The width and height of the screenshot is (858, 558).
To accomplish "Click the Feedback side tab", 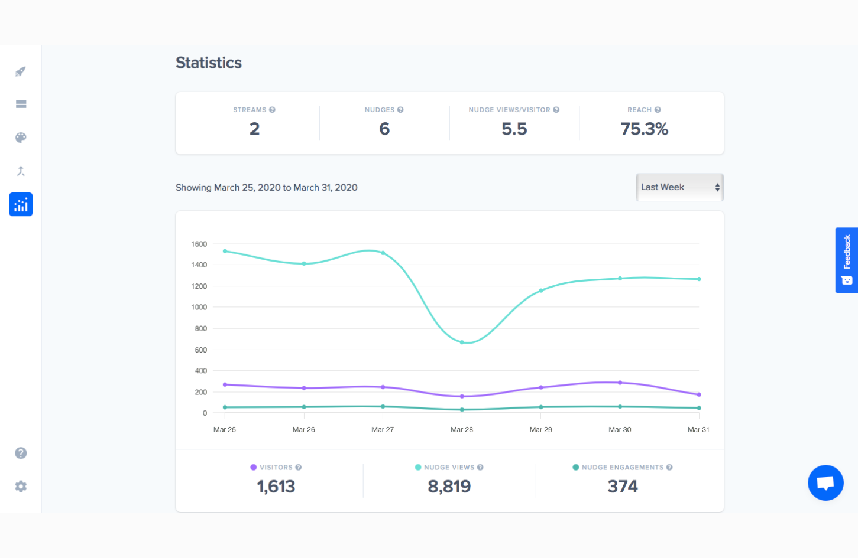I will (x=846, y=260).
